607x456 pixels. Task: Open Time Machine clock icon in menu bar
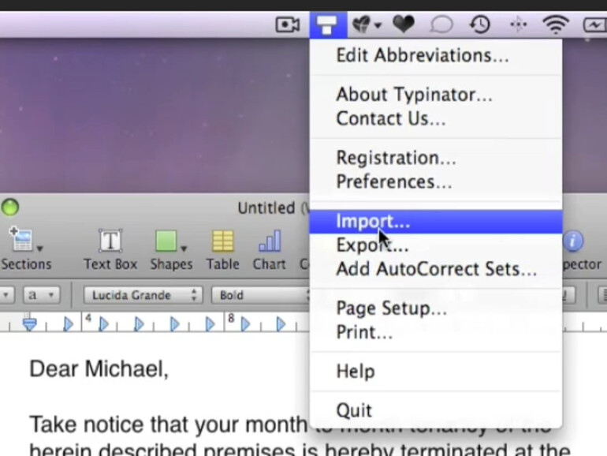pyautogui.click(x=480, y=24)
